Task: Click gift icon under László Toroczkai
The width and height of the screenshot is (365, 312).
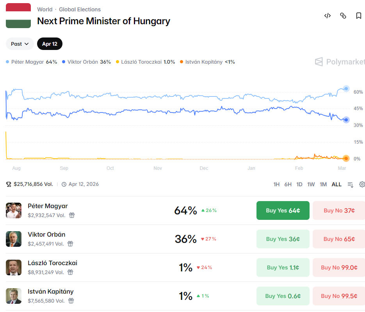Action: [x=70, y=272]
